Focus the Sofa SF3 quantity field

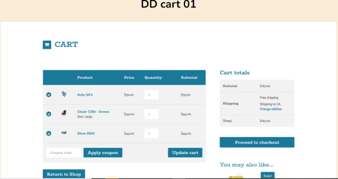[x=152, y=95]
